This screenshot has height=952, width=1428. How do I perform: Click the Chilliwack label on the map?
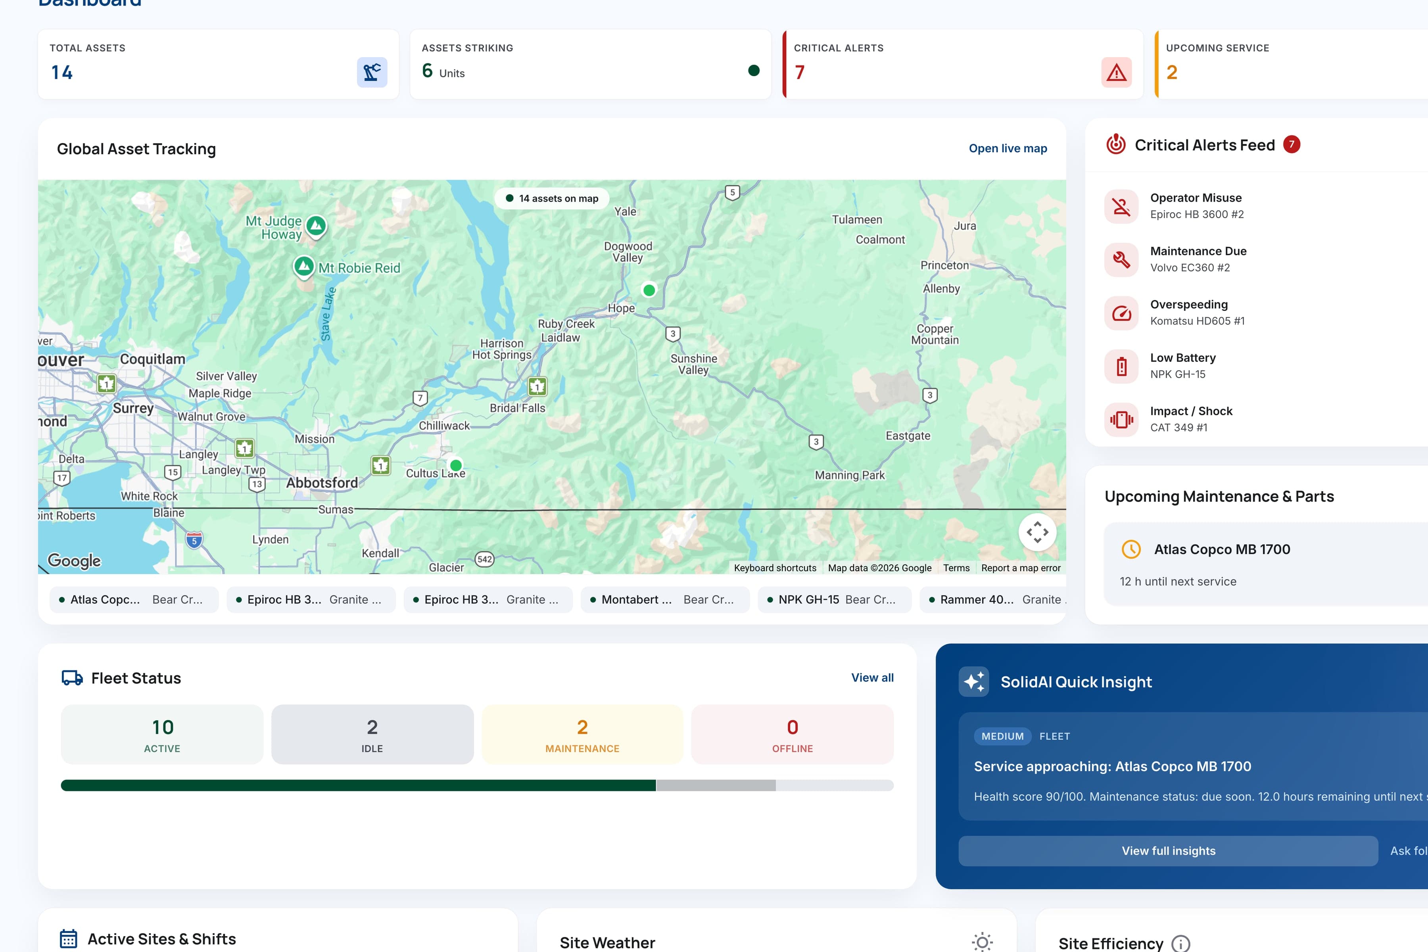(x=444, y=426)
